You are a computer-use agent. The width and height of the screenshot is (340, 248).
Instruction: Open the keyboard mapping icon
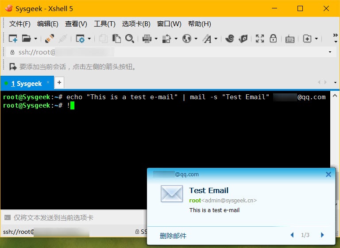point(290,39)
